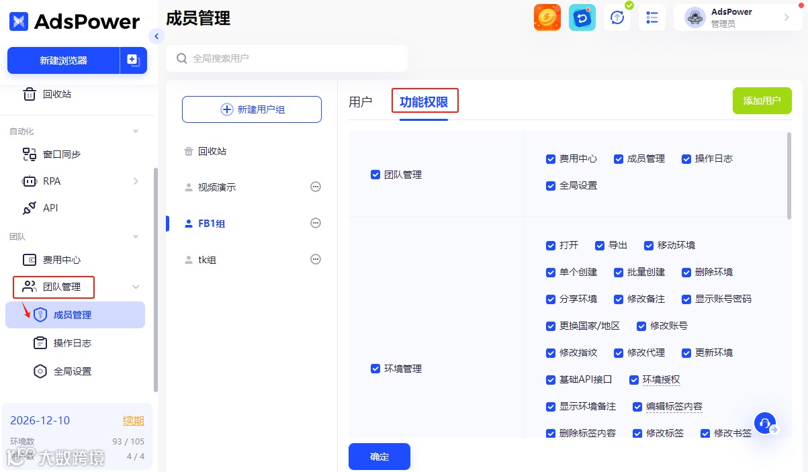Toggle the 基础API接口 checkbox
Screen dimensions: 808x472
551,380
